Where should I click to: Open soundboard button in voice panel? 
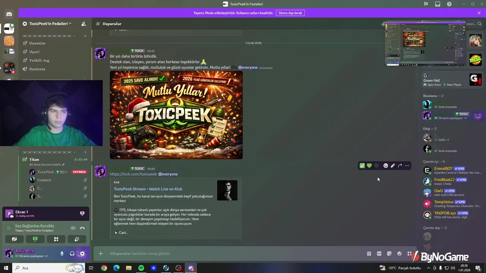point(77,239)
